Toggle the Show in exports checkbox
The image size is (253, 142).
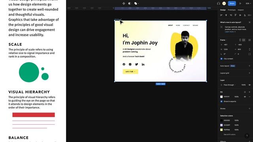221,101
